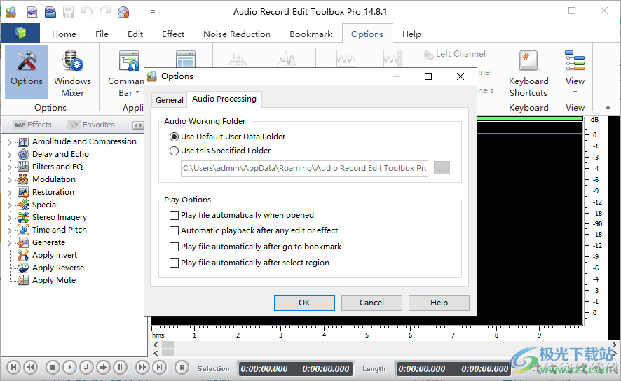Click the skip-to-end playback button

pyautogui.click(x=159, y=368)
